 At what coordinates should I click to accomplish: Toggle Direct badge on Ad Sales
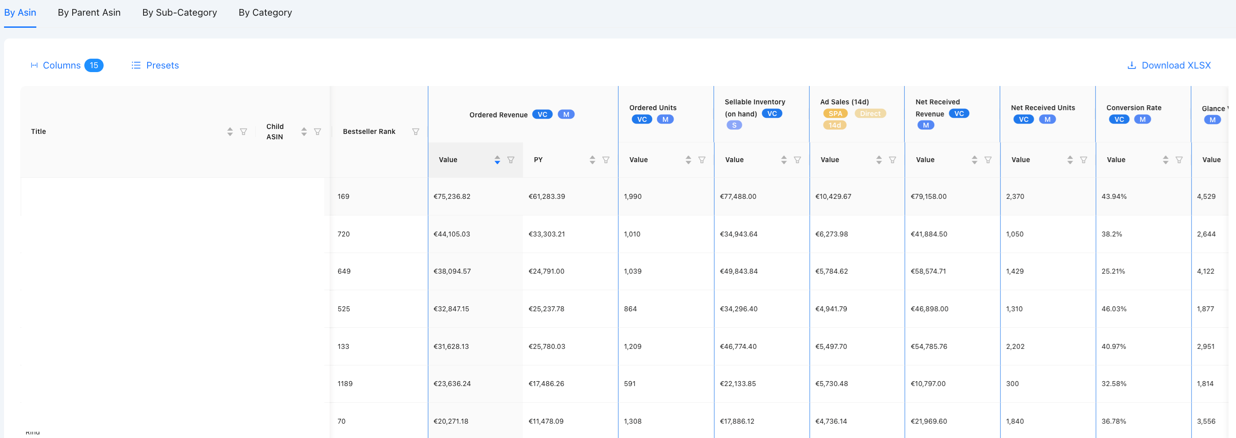tap(870, 114)
